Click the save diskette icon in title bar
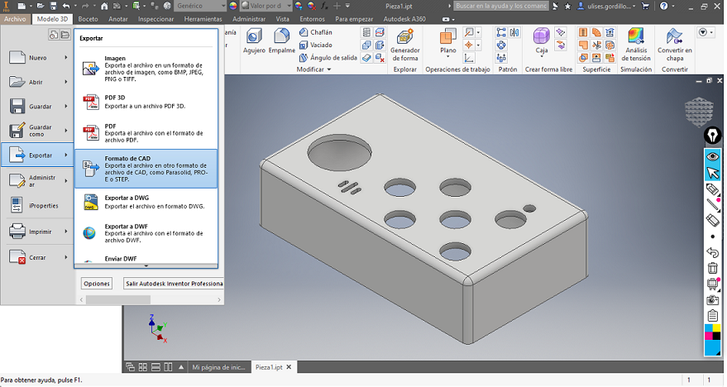This screenshot has height=387, width=727. (53, 6)
